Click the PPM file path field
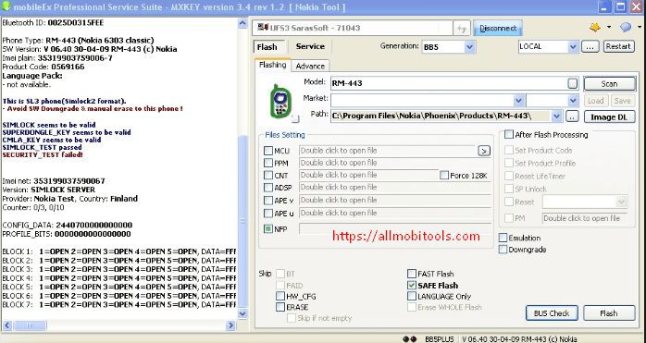 coord(395,163)
